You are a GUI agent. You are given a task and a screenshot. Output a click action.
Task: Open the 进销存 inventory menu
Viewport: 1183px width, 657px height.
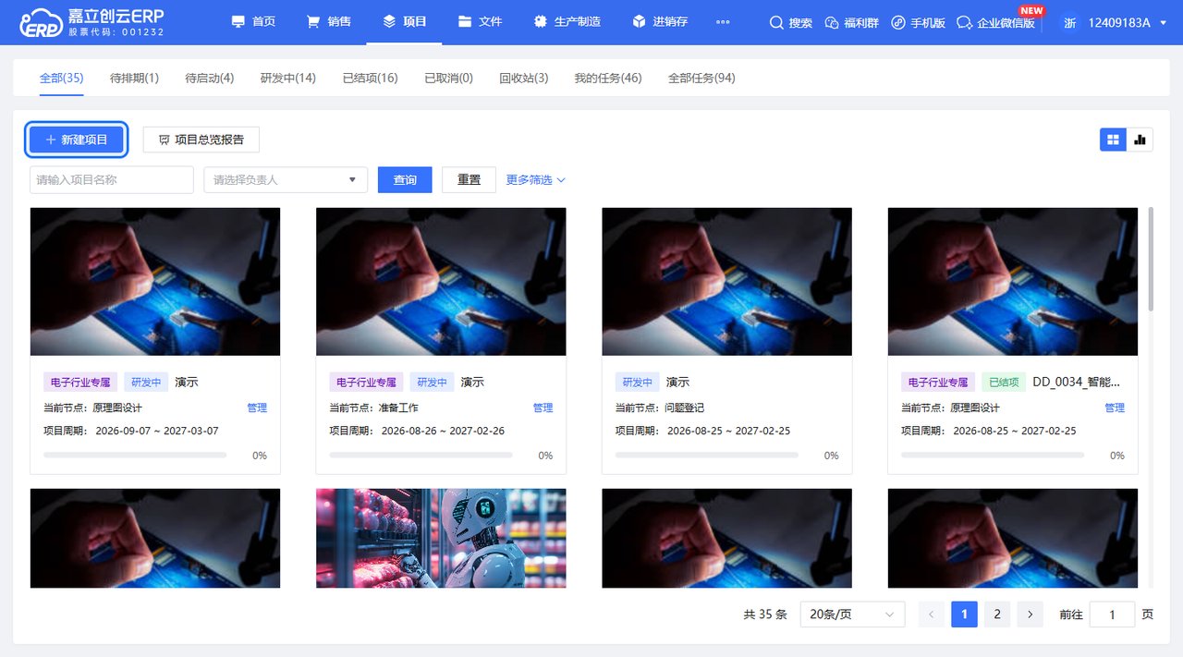pos(660,22)
